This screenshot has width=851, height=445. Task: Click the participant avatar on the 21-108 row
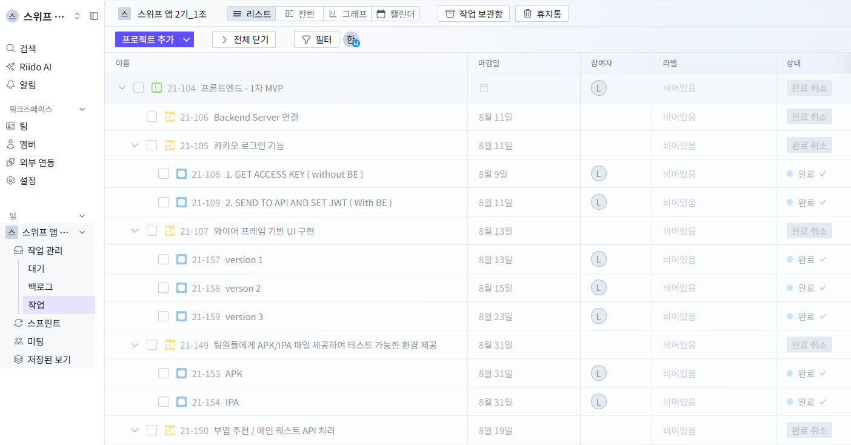(x=598, y=174)
